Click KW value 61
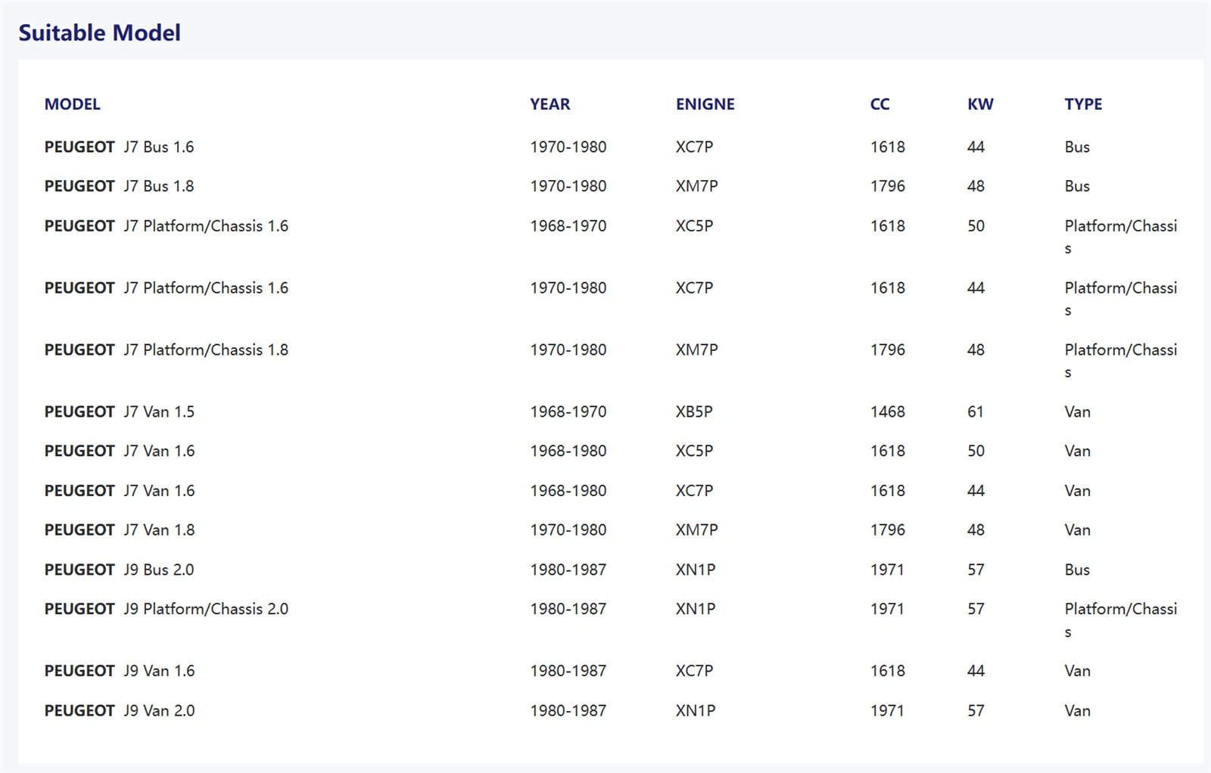This screenshot has height=773, width=1211. click(x=976, y=411)
